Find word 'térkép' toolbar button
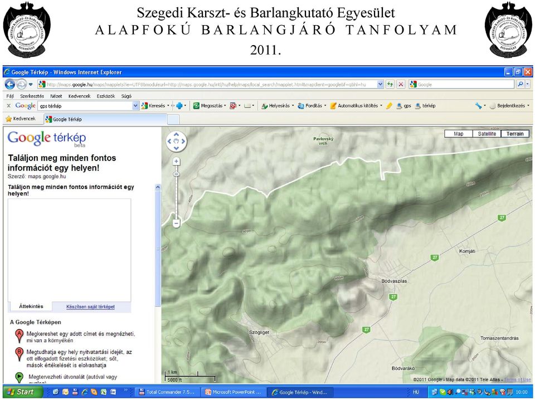535x399 pixels. pos(425,106)
